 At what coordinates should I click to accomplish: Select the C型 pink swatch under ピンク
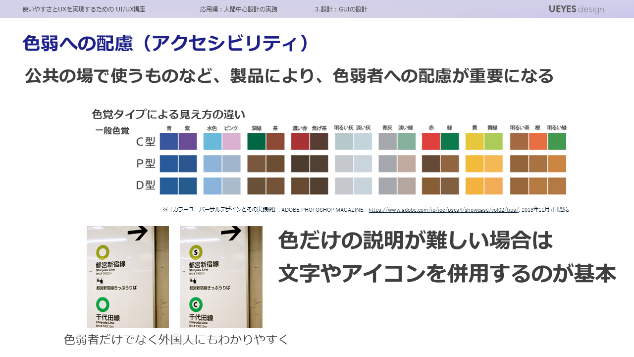[x=231, y=141]
